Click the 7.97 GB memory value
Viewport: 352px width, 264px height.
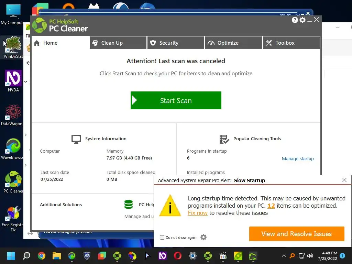coord(129,158)
